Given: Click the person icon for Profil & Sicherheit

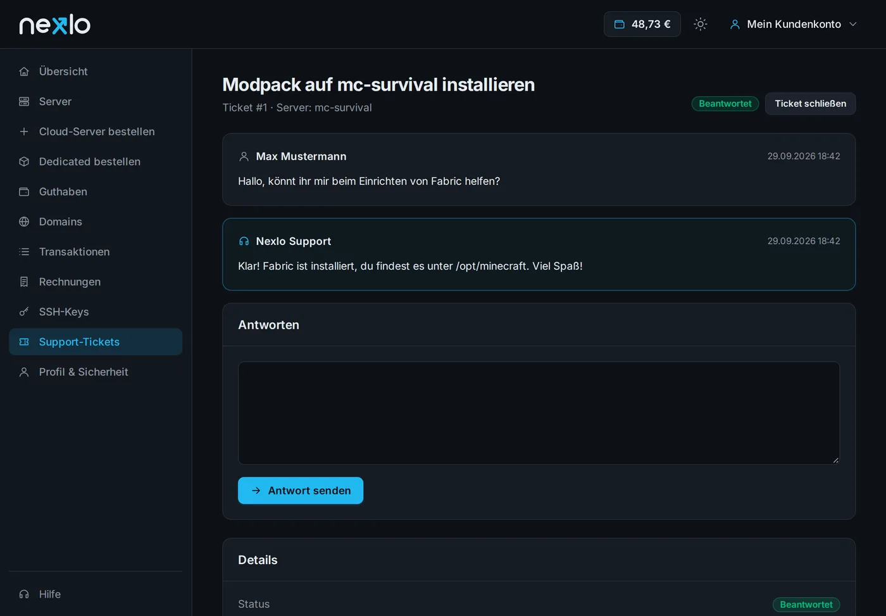Looking at the screenshot, I should tap(24, 372).
